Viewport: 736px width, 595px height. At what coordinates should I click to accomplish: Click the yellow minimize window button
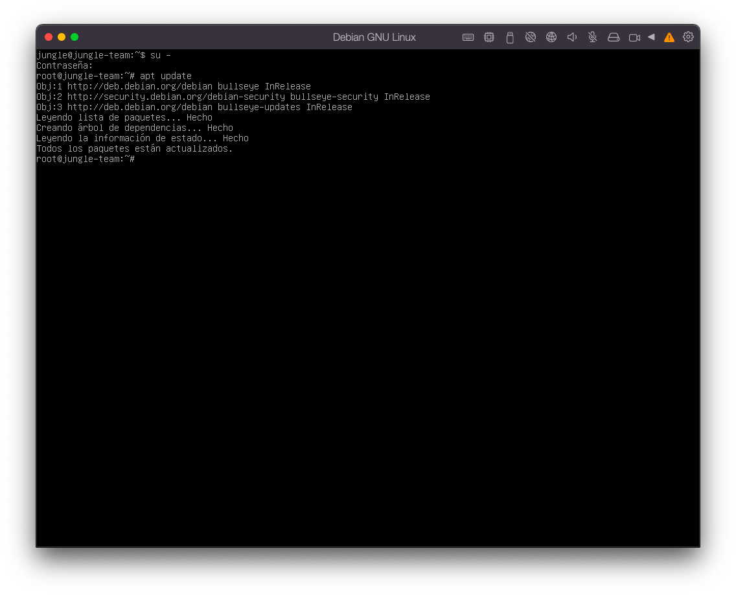click(62, 37)
